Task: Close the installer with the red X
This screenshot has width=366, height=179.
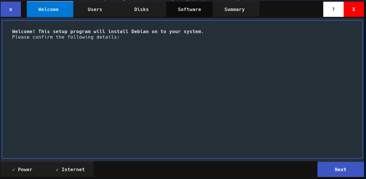Action: (354, 9)
